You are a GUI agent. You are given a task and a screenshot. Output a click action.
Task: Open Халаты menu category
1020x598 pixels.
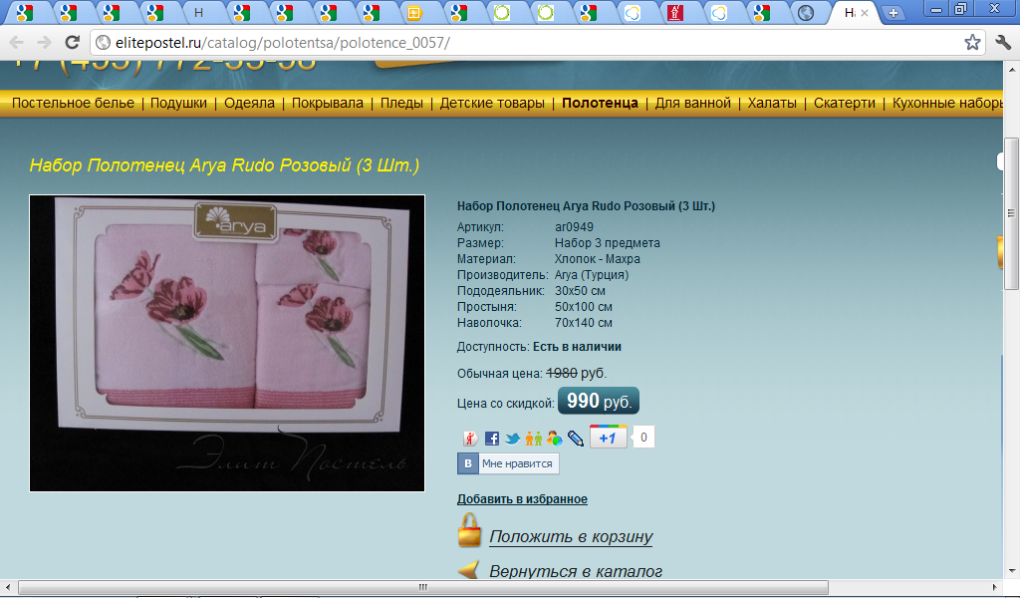click(772, 103)
